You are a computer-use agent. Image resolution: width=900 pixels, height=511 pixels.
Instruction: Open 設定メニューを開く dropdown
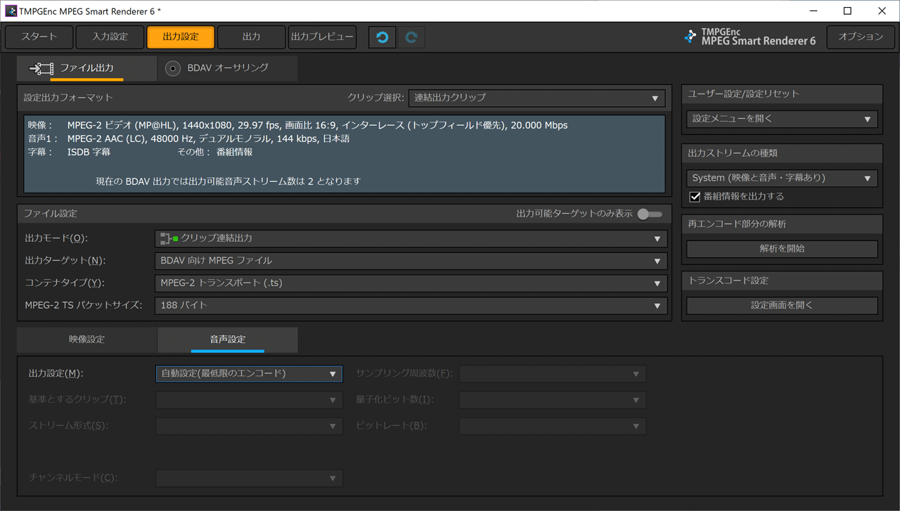(782, 119)
